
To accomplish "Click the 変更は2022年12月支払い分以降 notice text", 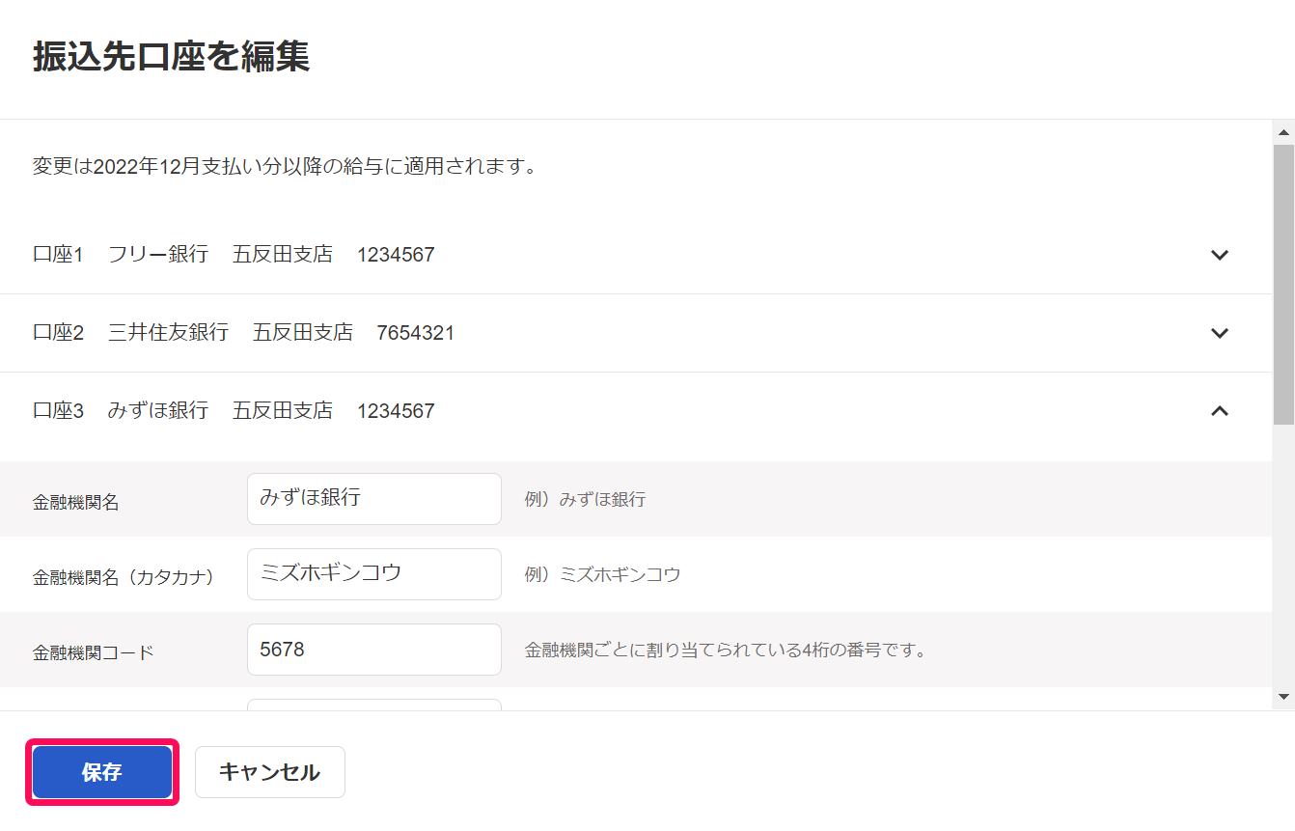I will point(285,166).
